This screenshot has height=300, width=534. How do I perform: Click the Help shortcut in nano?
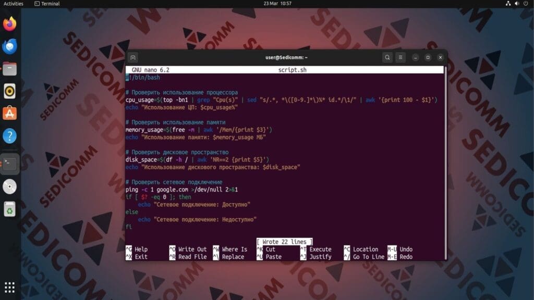click(x=140, y=249)
